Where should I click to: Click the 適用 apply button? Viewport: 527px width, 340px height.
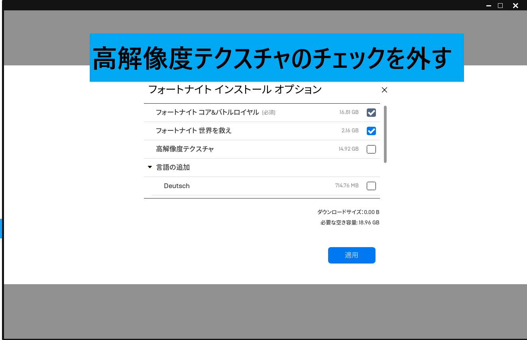point(352,255)
